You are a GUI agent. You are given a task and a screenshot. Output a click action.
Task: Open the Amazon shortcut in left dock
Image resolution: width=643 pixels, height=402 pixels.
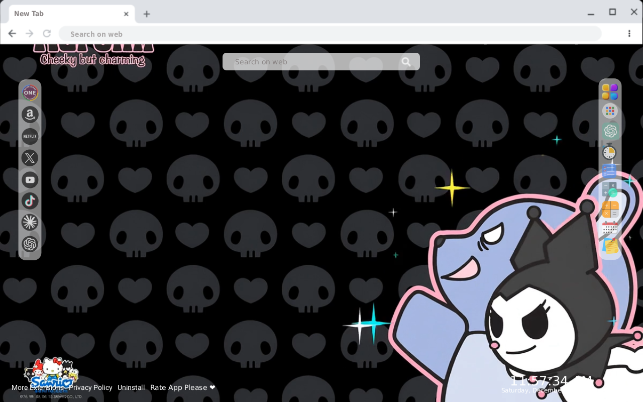pos(30,115)
